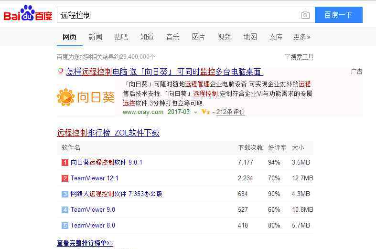Click the 大小 column header
The height and width of the screenshot is (249, 376).
coord(298,147)
